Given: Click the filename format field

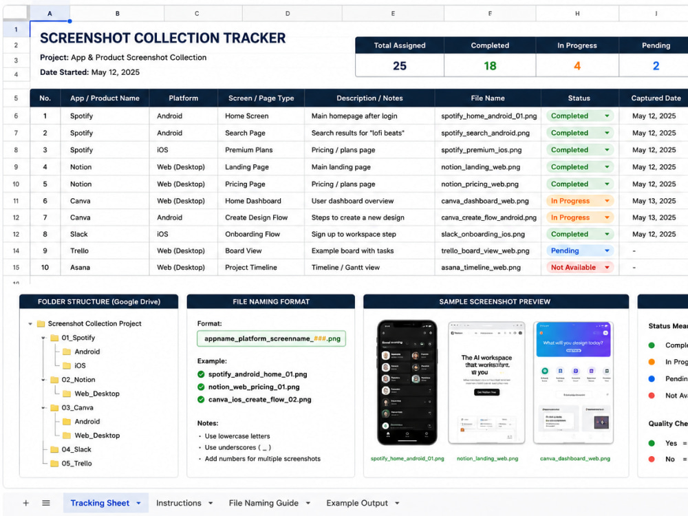Looking at the screenshot, I should (x=272, y=338).
